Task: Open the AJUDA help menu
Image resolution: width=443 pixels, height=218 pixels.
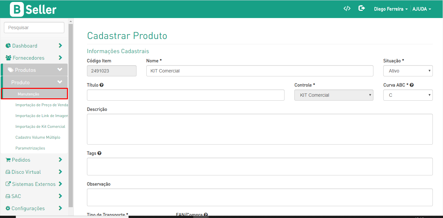Action: pyautogui.click(x=421, y=9)
